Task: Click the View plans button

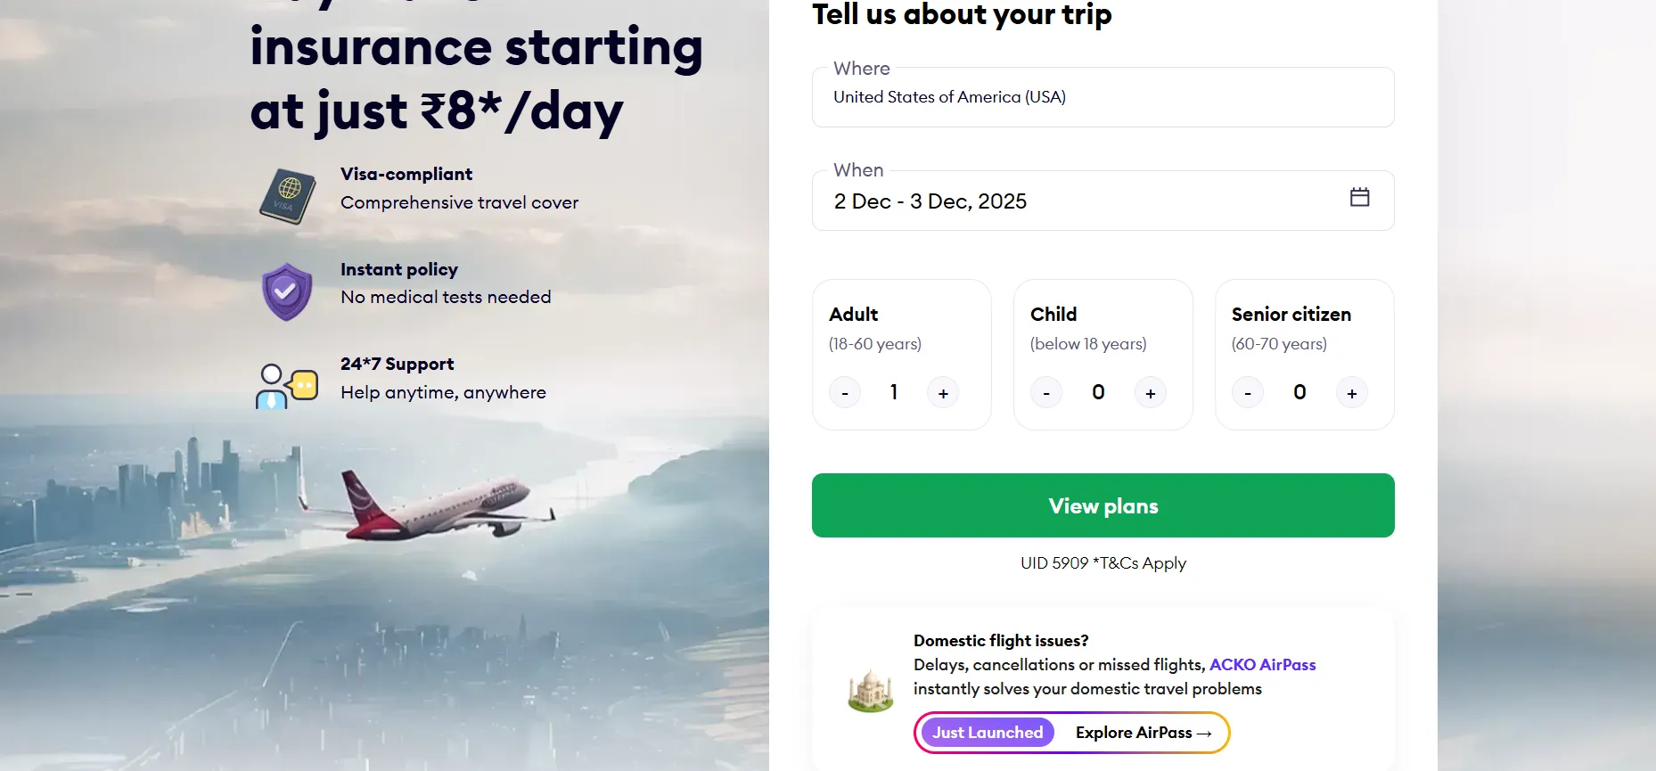Action: [1103, 505]
